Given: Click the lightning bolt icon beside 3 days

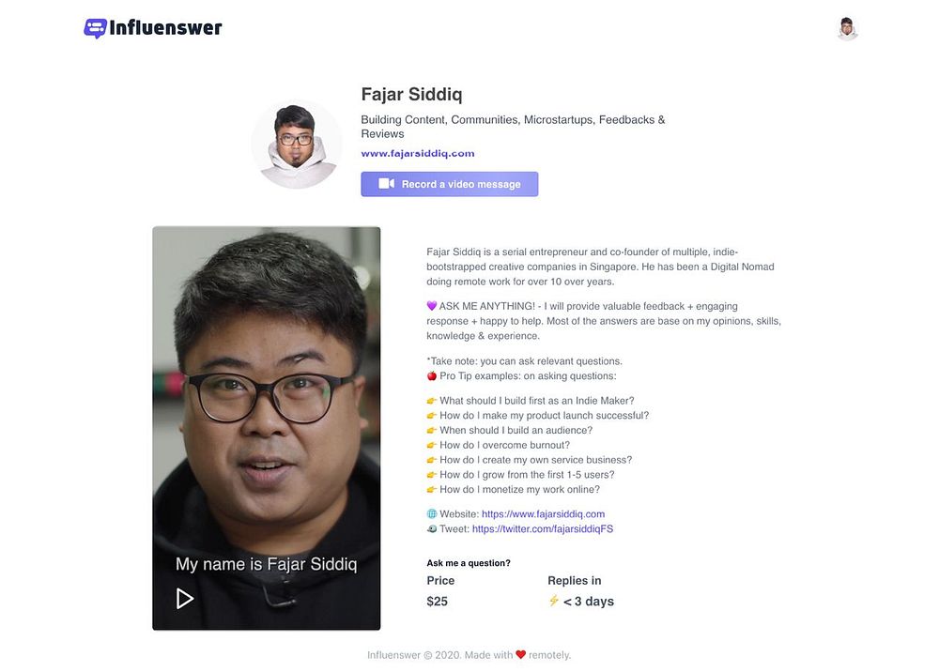Looking at the screenshot, I should 554,600.
